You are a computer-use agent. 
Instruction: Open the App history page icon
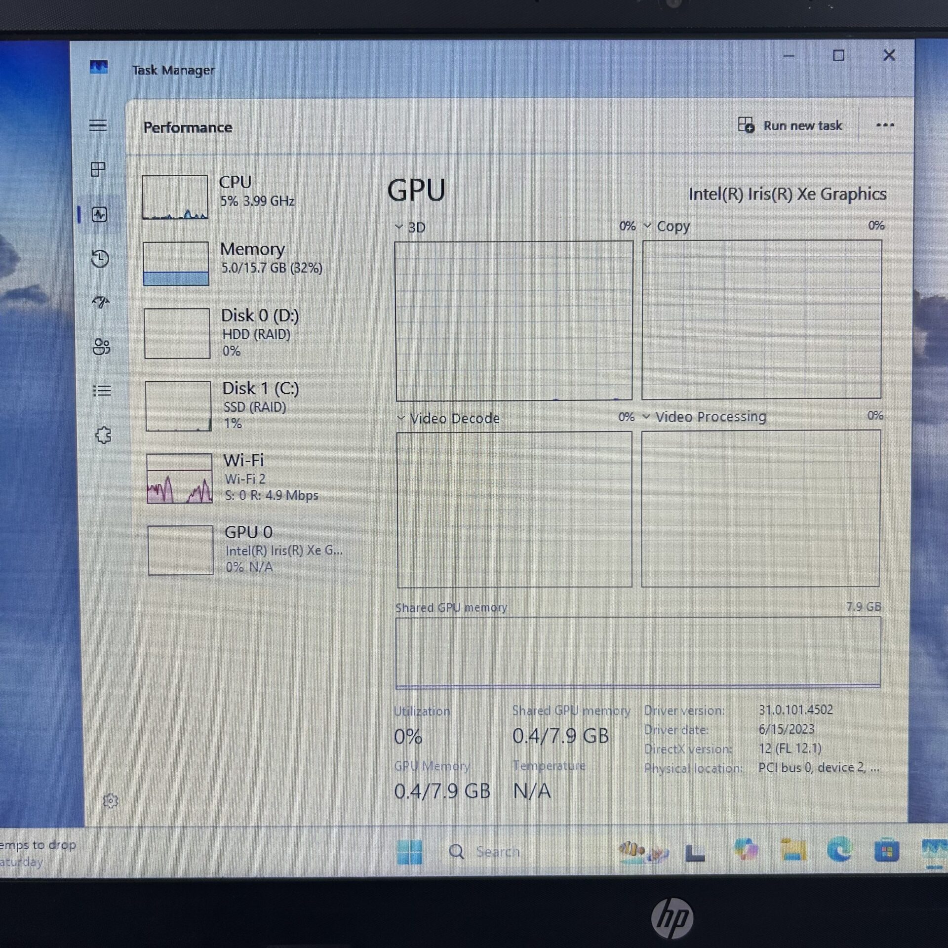point(100,258)
